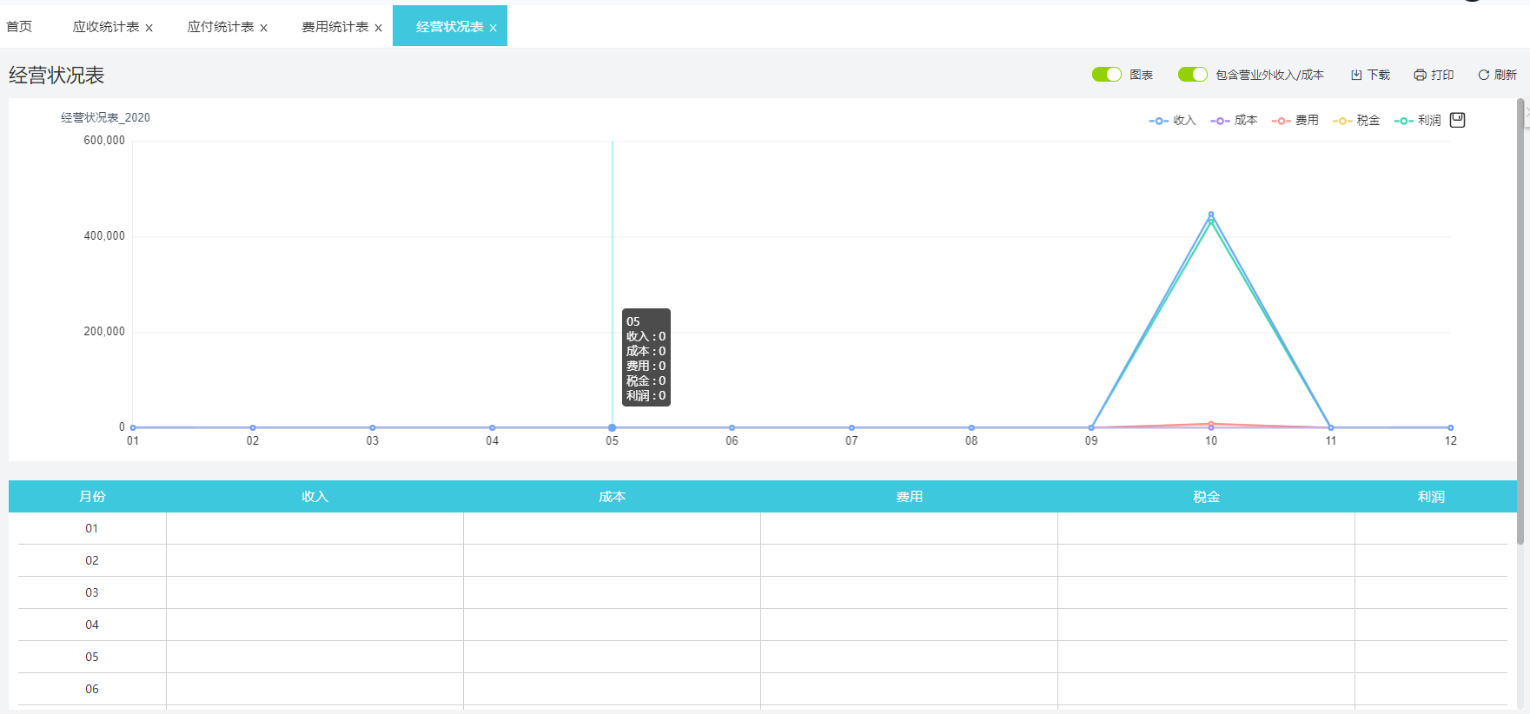Open the 应收统计表 tab

[106, 27]
